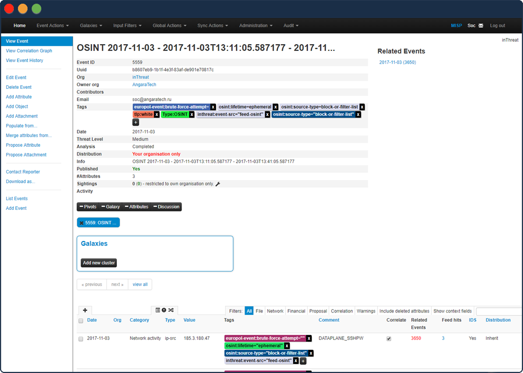
Task: Click the shuffle arrows icon
Action: (171, 310)
